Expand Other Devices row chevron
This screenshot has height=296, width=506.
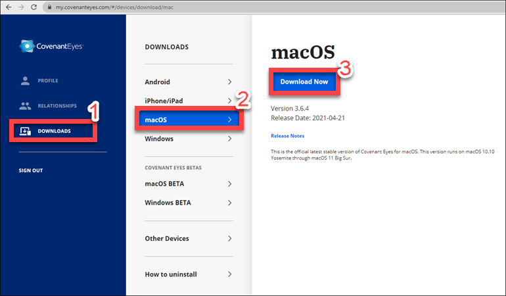[x=230, y=239]
